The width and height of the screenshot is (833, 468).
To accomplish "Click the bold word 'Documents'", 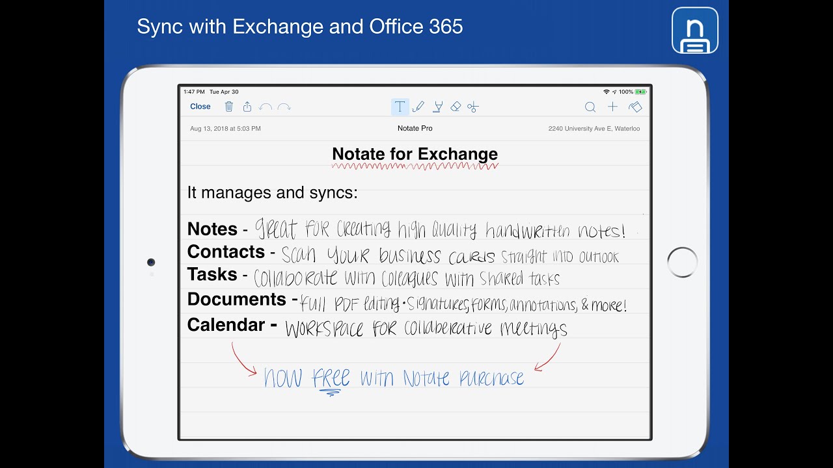I will (237, 299).
